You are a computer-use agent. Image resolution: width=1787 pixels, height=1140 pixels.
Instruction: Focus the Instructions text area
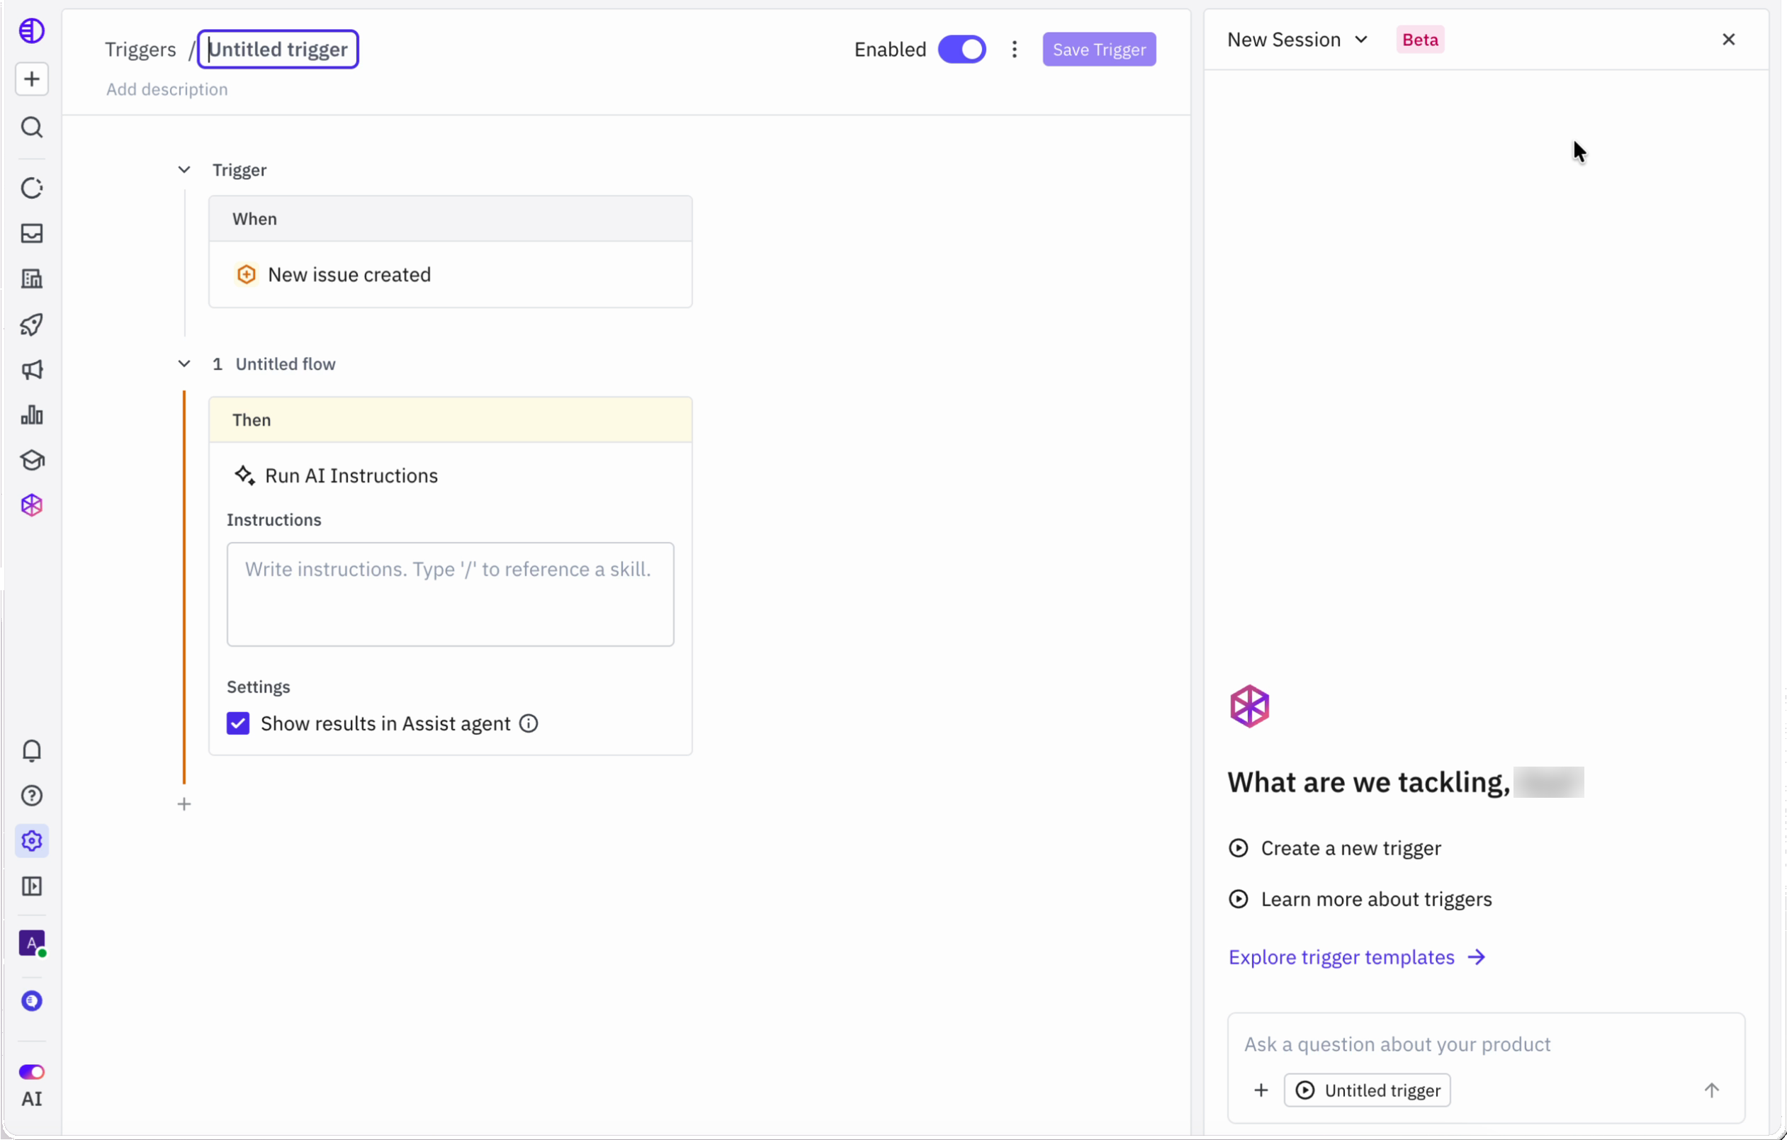[451, 594]
